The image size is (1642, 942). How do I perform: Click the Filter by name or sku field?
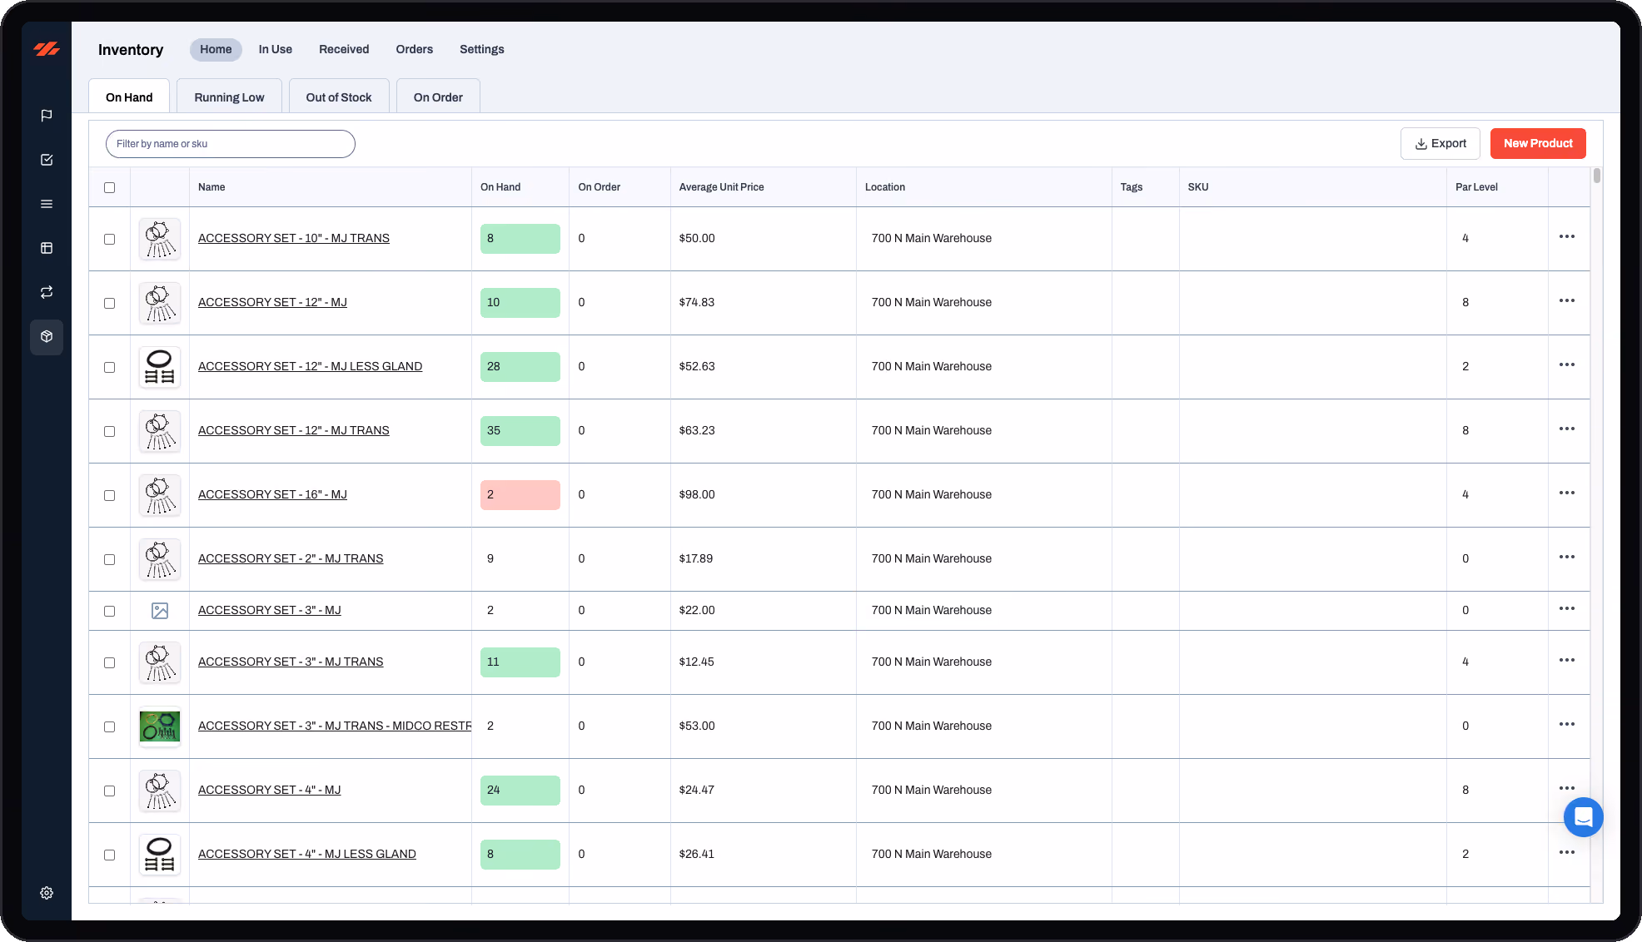coord(231,144)
